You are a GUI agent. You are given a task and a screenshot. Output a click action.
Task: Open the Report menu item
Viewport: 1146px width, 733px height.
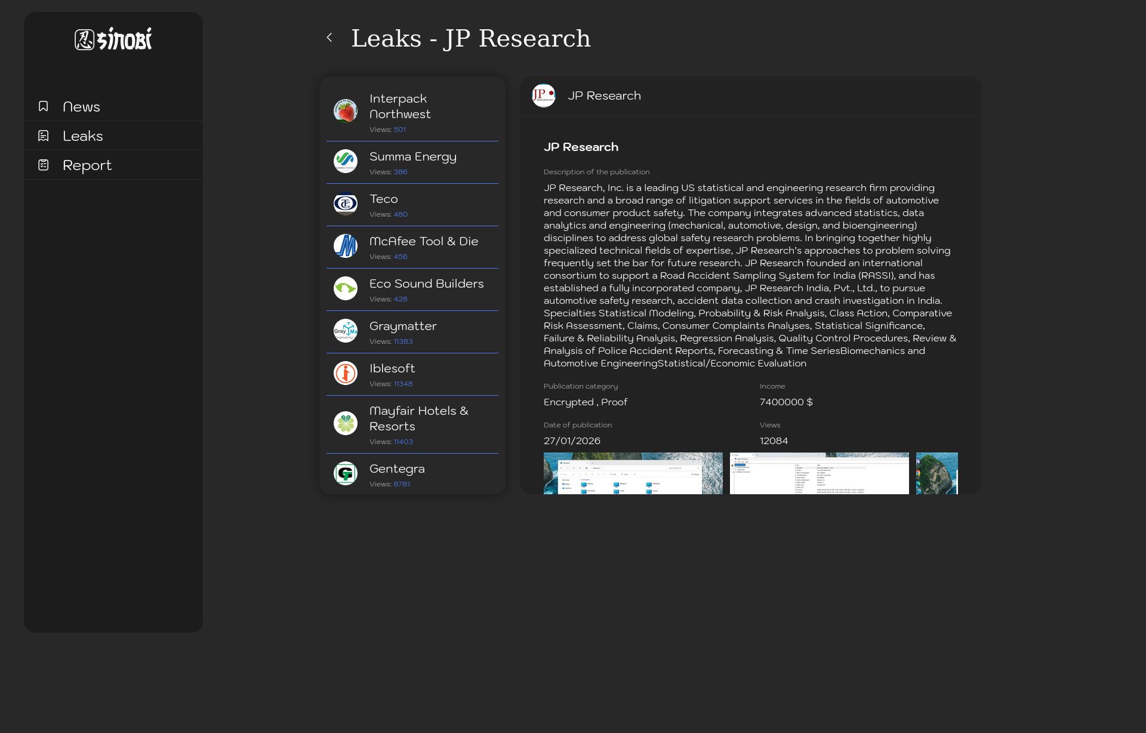click(x=87, y=165)
